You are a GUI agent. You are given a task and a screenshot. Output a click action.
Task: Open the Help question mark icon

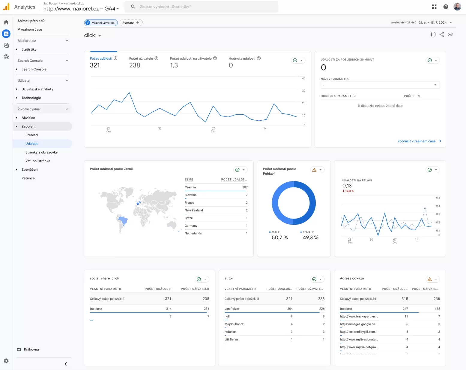(446, 7)
